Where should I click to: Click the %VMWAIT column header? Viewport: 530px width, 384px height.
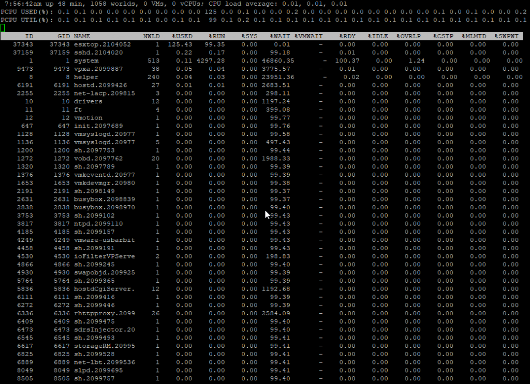(308, 36)
